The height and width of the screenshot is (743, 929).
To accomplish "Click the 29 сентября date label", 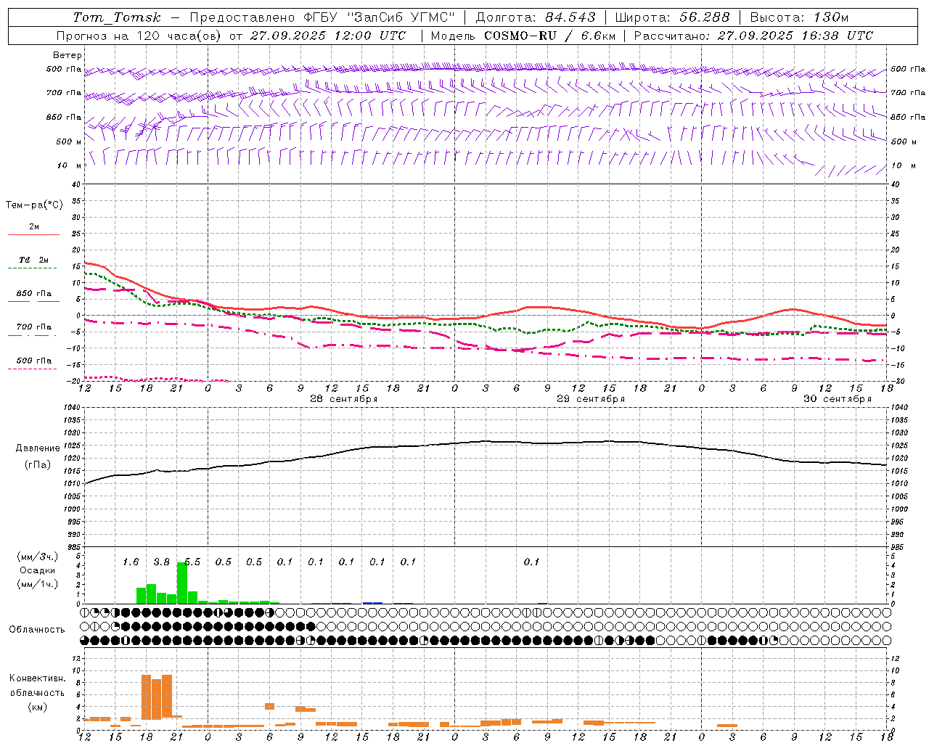I will 590,399.
